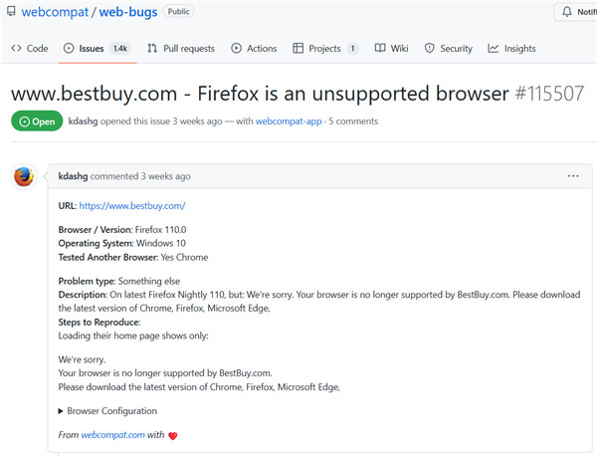This screenshot has width=597, height=457.
Task: Click the Firefox avatar of kdashg
Action: click(24, 176)
